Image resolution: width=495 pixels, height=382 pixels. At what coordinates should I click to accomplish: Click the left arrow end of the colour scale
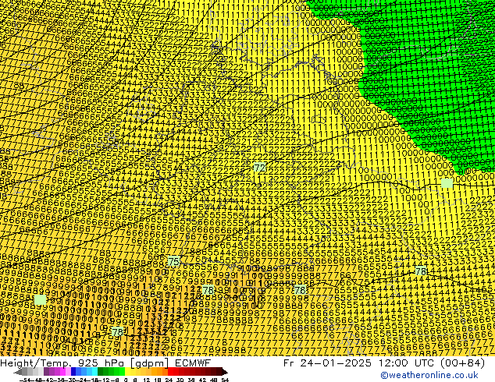(x=18, y=372)
